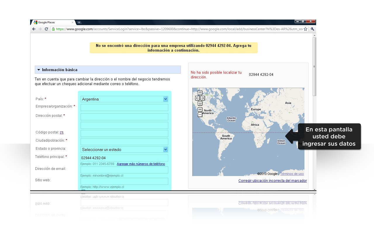Click 'Corregir ubicación incorrecta del marcador' link
374x225 pixels.
pyautogui.click(x=272, y=181)
